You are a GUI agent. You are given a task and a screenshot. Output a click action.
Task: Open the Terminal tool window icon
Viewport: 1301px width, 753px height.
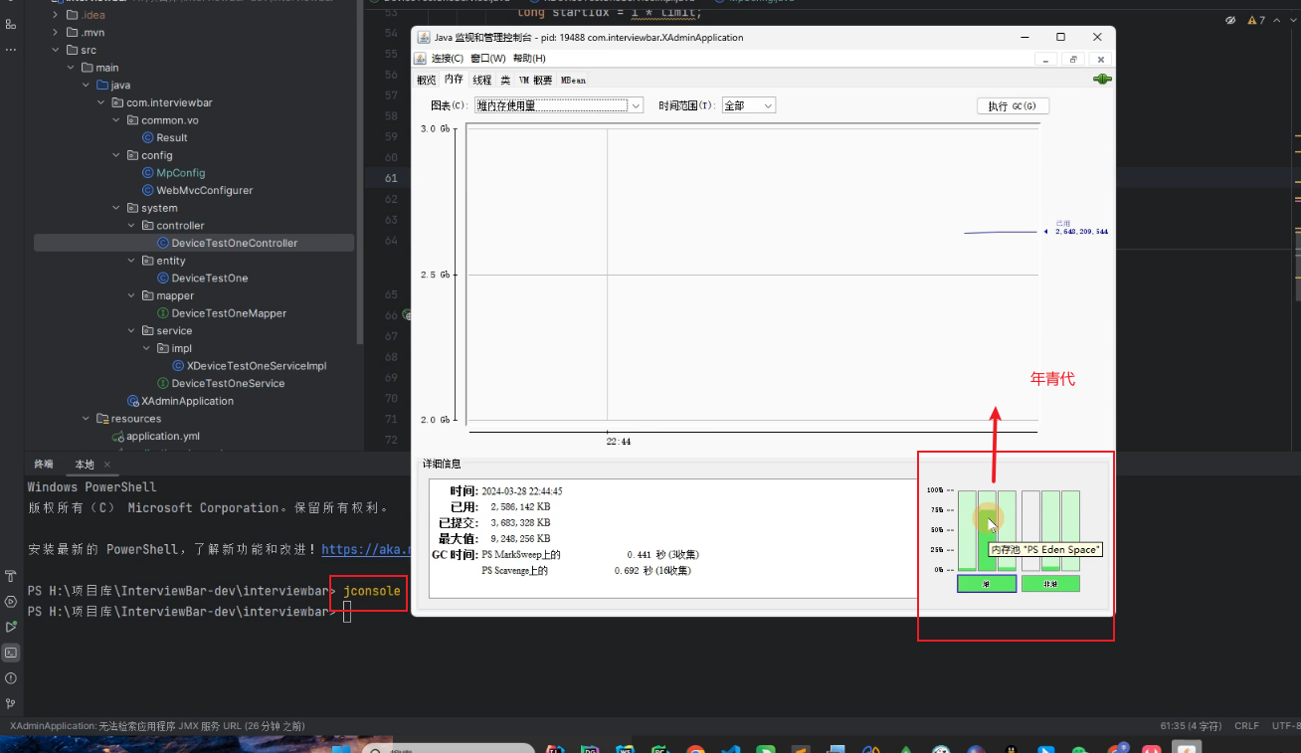coord(11,653)
